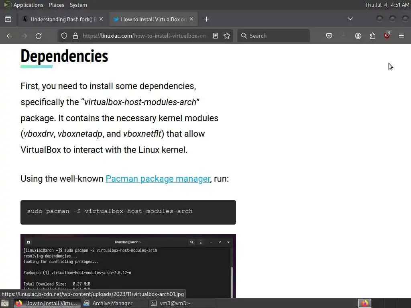411x308 pixels.
Task: Open Firefox View icon at tab strip
Action: (x=8, y=19)
